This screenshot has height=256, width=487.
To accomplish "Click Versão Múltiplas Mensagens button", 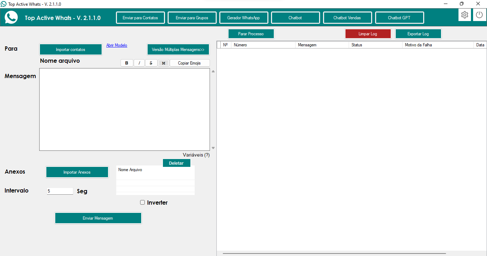I will [x=178, y=50].
